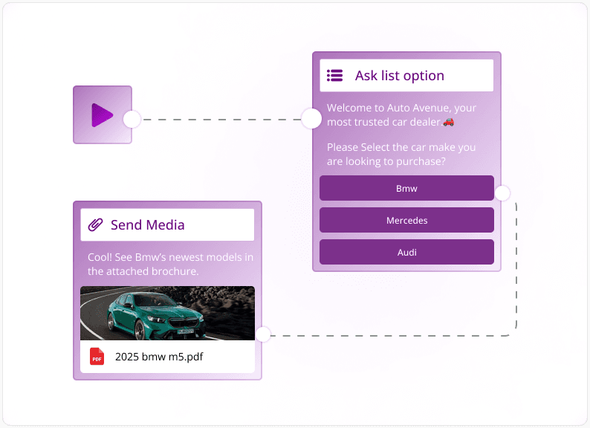
Task: Select the Bmw list option
Action: point(406,188)
